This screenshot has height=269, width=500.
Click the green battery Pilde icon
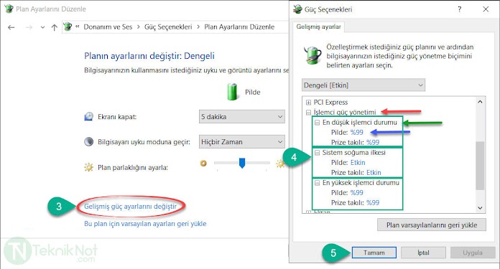tap(233, 92)
